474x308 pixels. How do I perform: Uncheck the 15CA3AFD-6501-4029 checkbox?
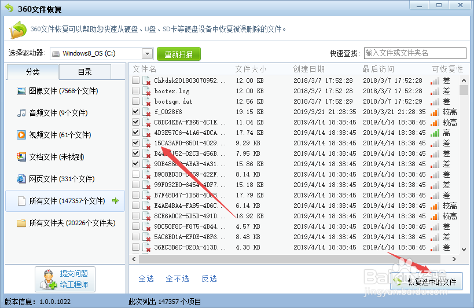[136, 142]
